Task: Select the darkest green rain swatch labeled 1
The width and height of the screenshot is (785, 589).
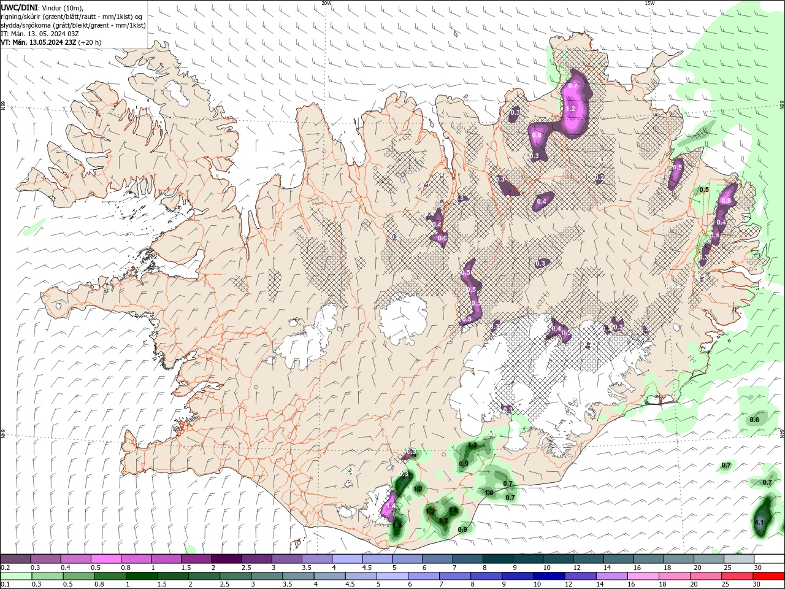Action: click(x=141, y=576)
